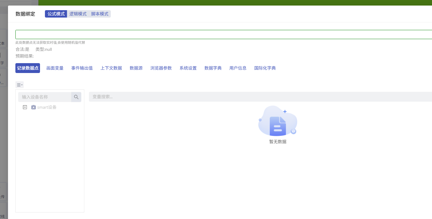432x219 pixels.
Task: Click the 合法:是 status text
Action: pos(22,49)
